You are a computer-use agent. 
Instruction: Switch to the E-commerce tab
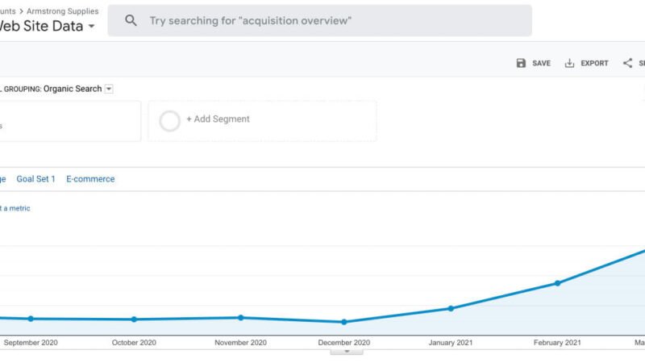[90, 179]
